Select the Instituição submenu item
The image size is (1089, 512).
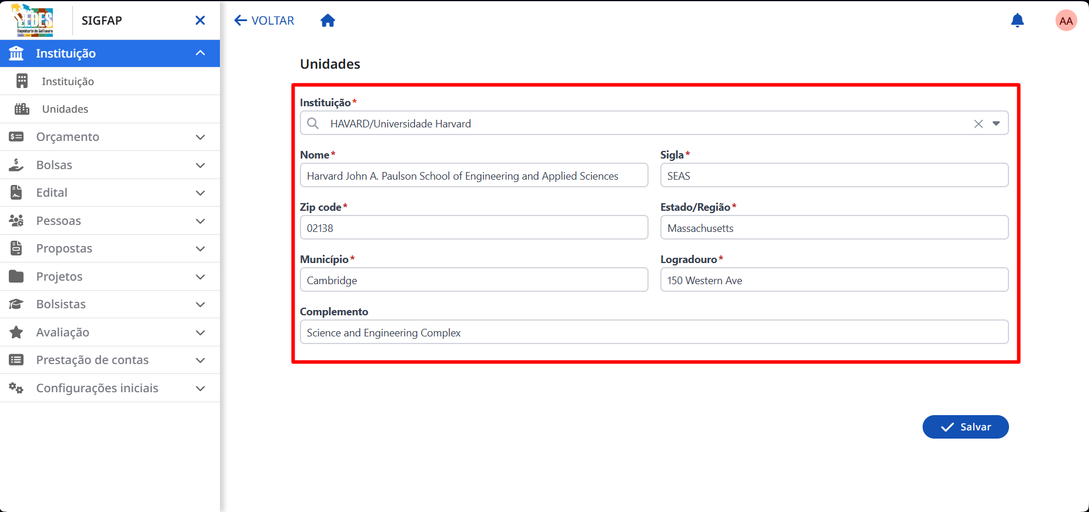[x=110, y=82]
